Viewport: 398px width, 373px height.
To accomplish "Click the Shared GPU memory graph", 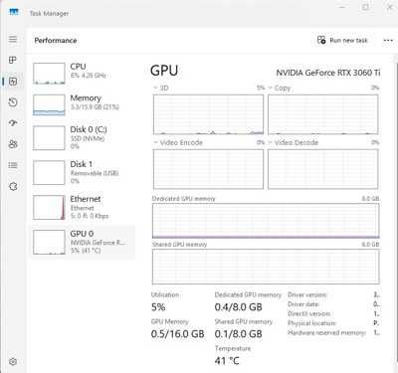I will (x=266, y=267).
